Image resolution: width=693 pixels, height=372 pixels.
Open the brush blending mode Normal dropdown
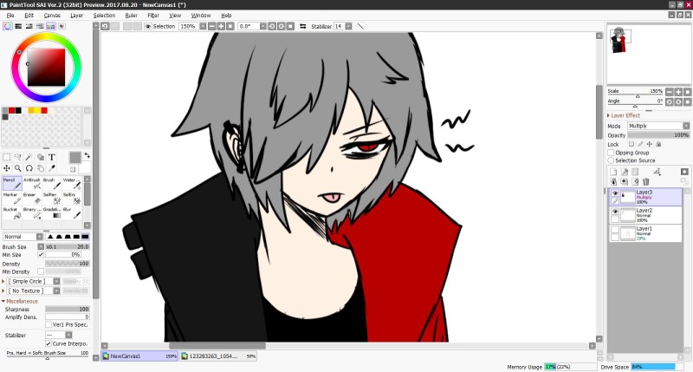23,237
